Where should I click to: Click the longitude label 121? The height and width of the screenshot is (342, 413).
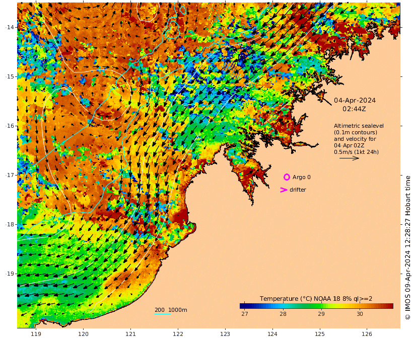pos(130,334)
